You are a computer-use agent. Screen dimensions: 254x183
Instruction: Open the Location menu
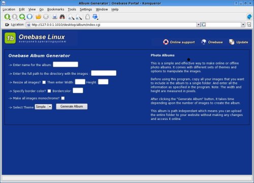tap(9, 10)
